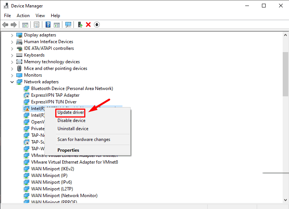Screen dimensions: 289x209
Task: Click the red X Uninstall device icon
Action: pos(88,25)
